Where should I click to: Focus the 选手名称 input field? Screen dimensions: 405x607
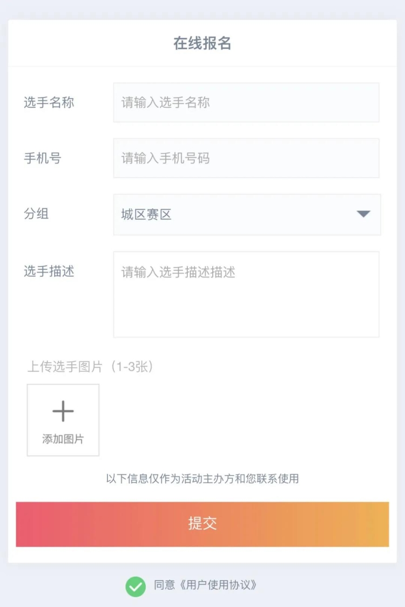246,103
